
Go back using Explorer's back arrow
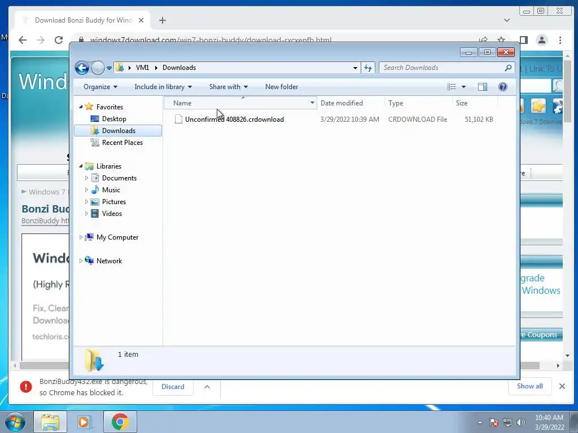(82, 68)
